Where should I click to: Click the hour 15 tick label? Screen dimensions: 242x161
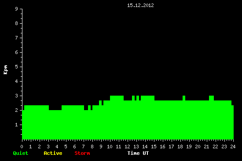[154, 147]
